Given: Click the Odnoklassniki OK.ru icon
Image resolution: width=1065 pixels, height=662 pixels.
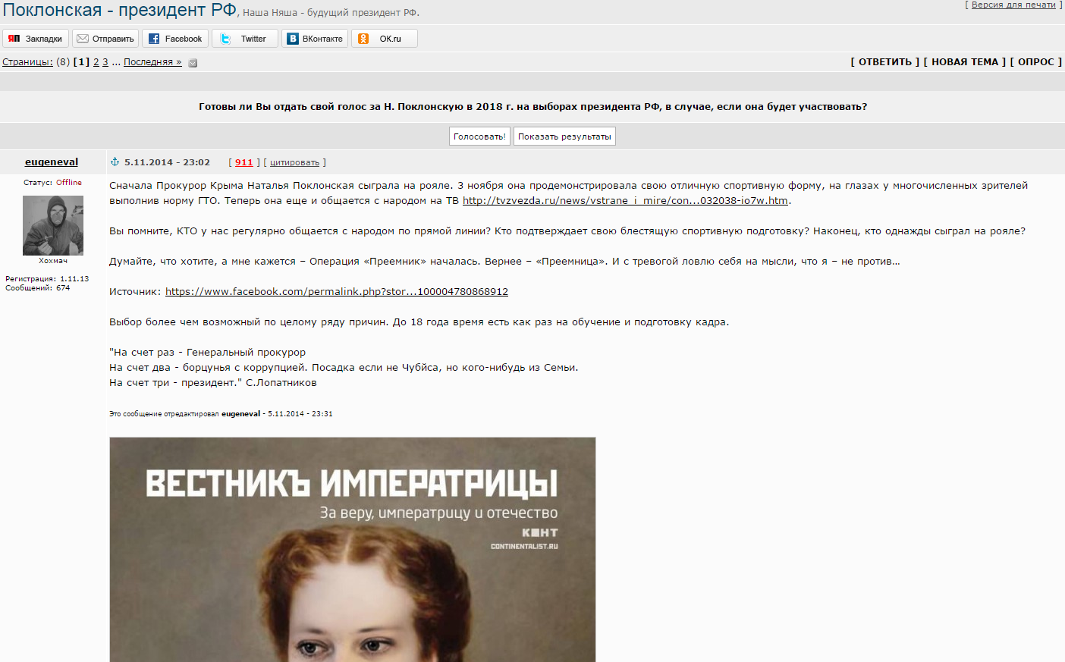Looking at the screenshot, I should (x=363, y=39).
